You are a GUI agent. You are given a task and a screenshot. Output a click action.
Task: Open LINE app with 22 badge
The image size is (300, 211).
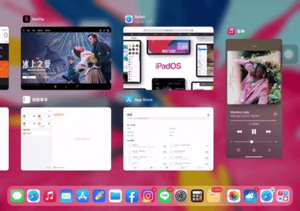[164, 196]
